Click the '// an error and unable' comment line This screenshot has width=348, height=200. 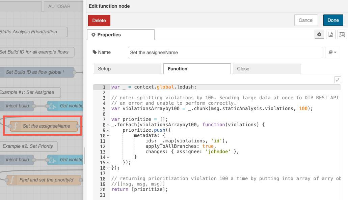pos(173,103)
